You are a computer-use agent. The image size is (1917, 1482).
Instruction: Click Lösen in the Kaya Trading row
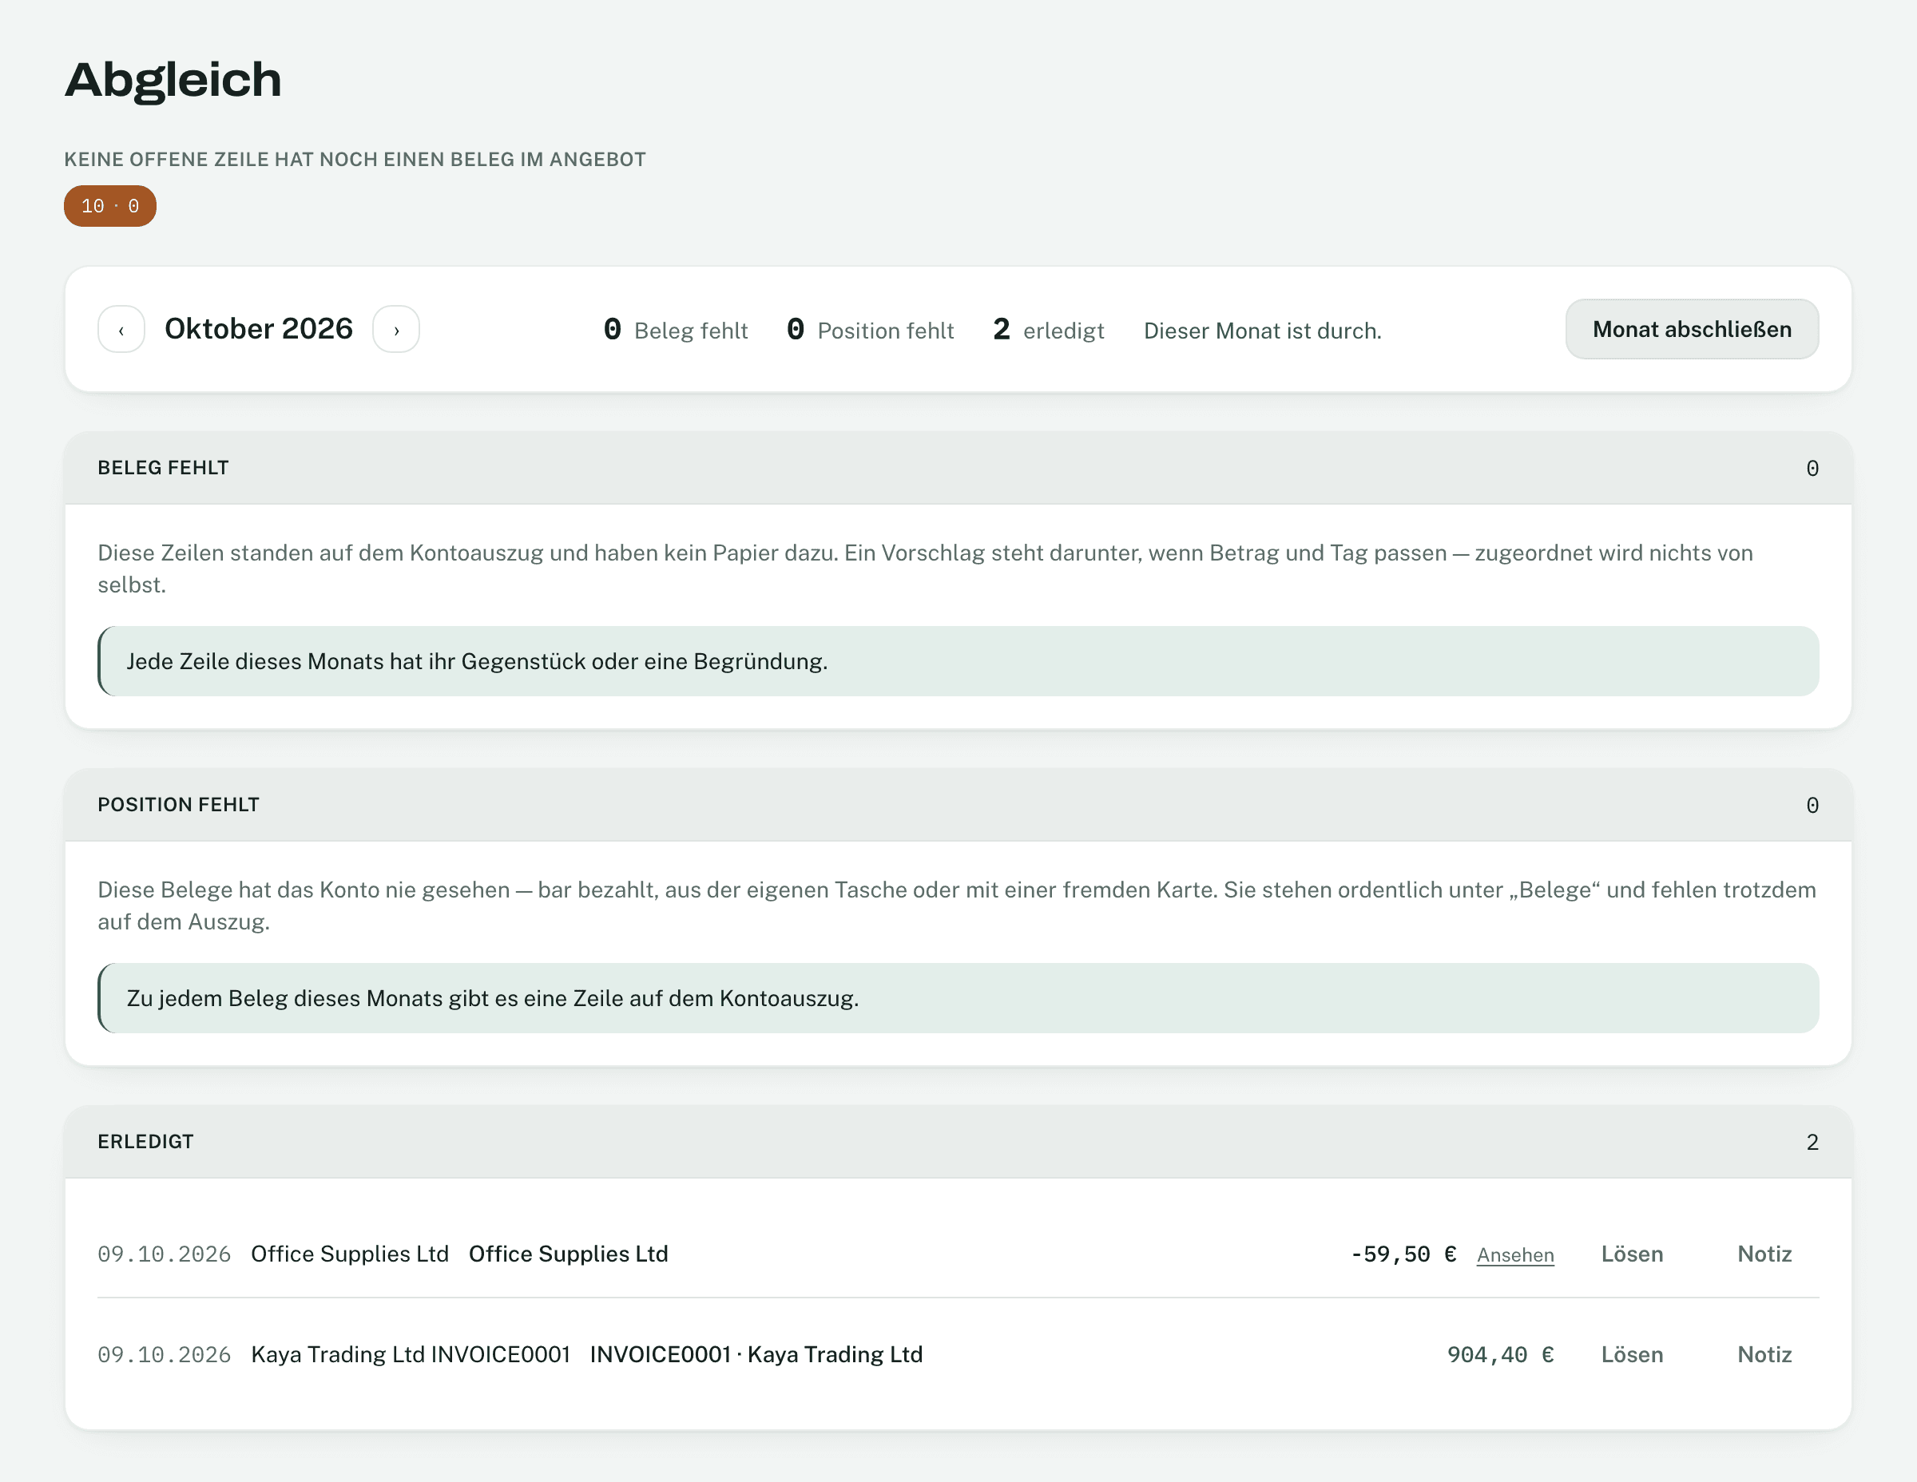click(1632, 1354)
